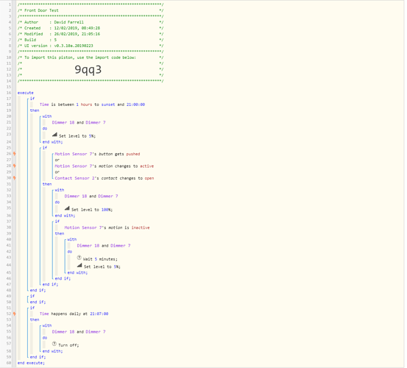Image resolution: width=407 pixels, height=368 pixels.
Task: Select the import code 9qq3
Action: 88,69
